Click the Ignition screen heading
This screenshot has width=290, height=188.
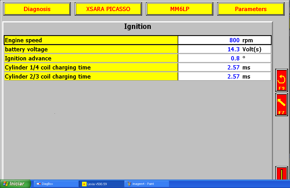(138, 27)
